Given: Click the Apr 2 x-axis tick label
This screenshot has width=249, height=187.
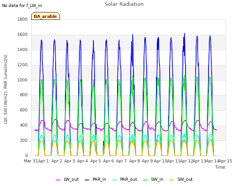Looking at the screenshot, I should (x=57, y=161).
